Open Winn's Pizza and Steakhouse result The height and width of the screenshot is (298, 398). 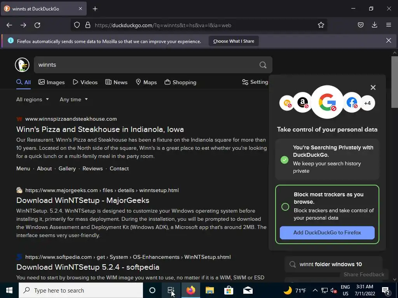pos(100,129)
